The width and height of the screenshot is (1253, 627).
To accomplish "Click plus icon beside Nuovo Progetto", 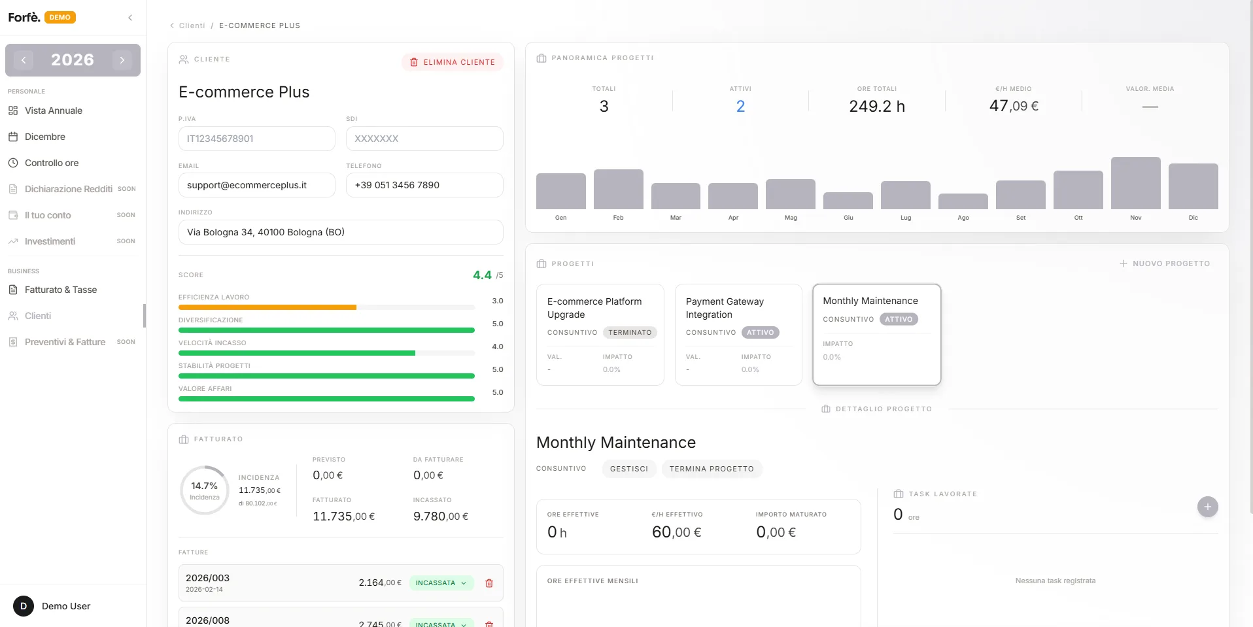I will (1124, 263).
